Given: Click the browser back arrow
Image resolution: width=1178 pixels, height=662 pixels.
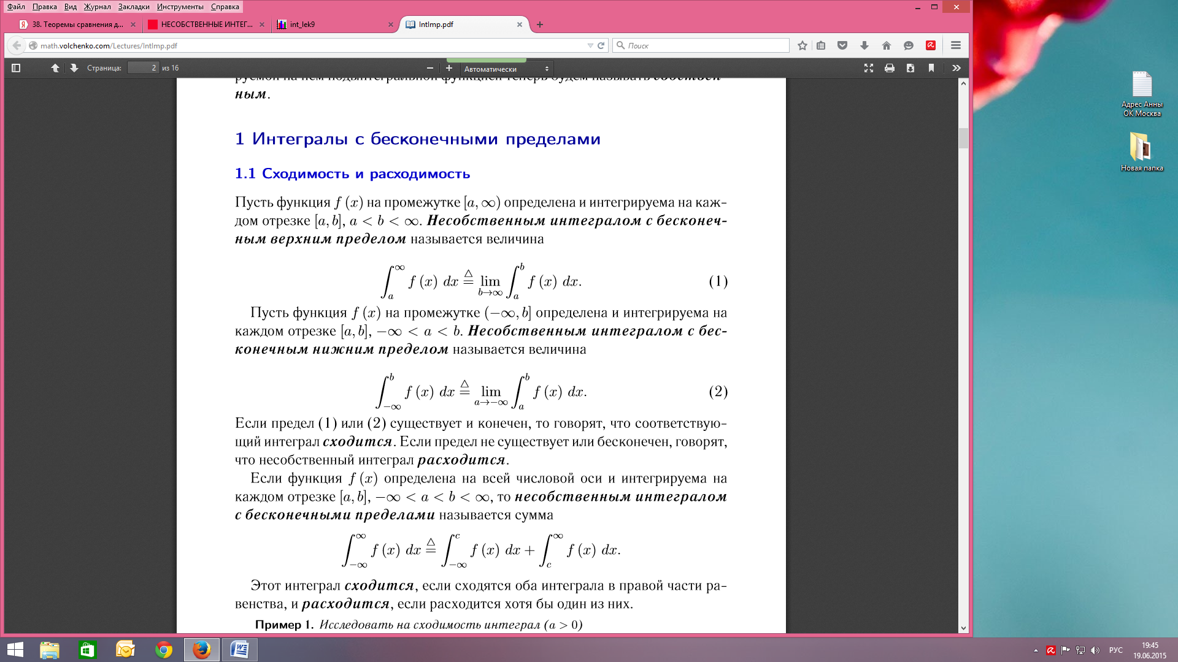Looking at the screenshot, I should point(17,45).
